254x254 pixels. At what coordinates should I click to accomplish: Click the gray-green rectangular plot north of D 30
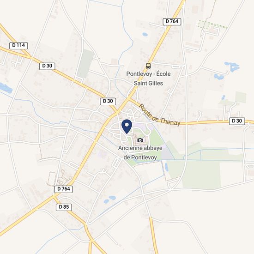85,64
